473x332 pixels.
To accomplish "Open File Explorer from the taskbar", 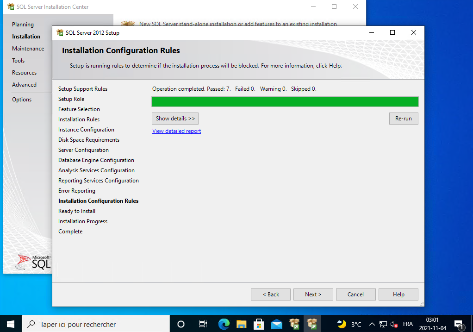I will (242, 324).
